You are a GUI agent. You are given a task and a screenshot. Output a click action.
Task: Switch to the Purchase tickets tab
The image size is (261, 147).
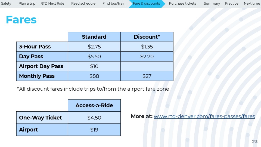click(x=182, y=4)
